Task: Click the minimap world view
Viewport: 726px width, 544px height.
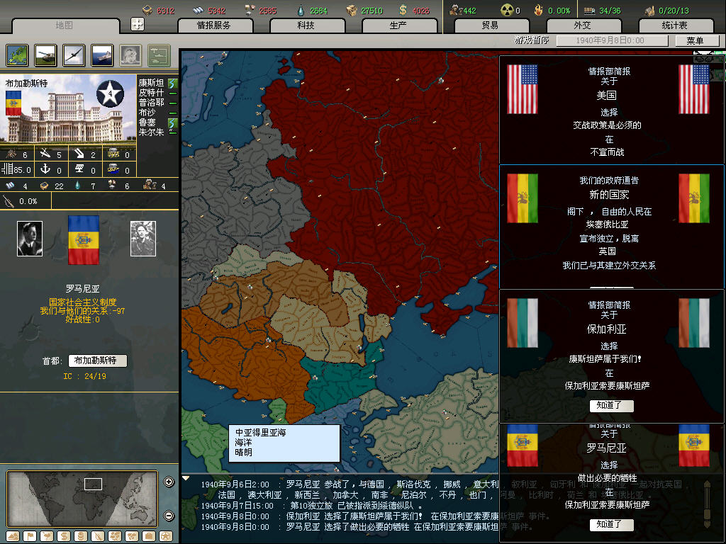Action: 82,499
